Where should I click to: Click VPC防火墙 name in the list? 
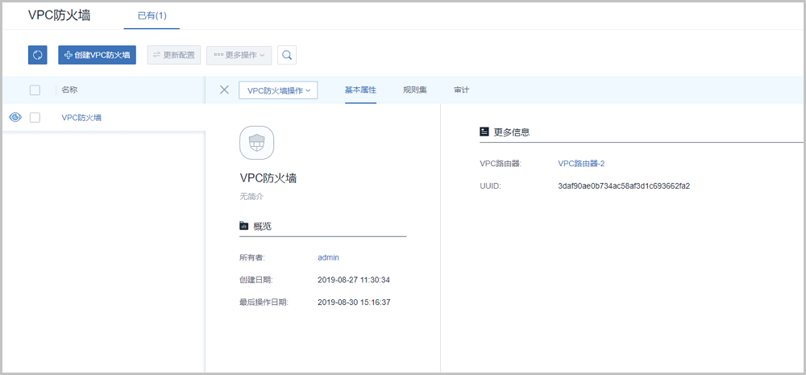(x=81, y=118)
